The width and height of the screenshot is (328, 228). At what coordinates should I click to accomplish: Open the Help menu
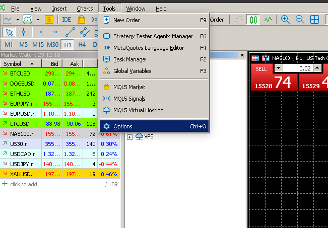161,9
